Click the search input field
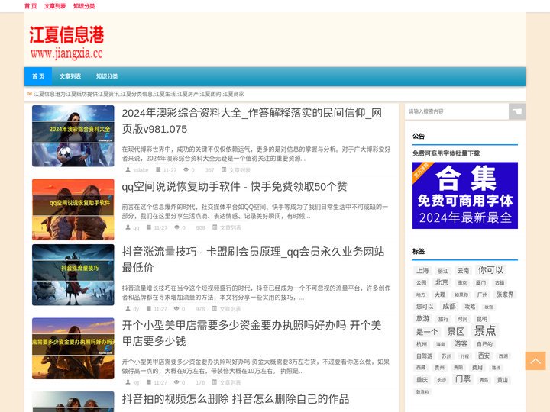Screen dimensions: 550x412 457,111
